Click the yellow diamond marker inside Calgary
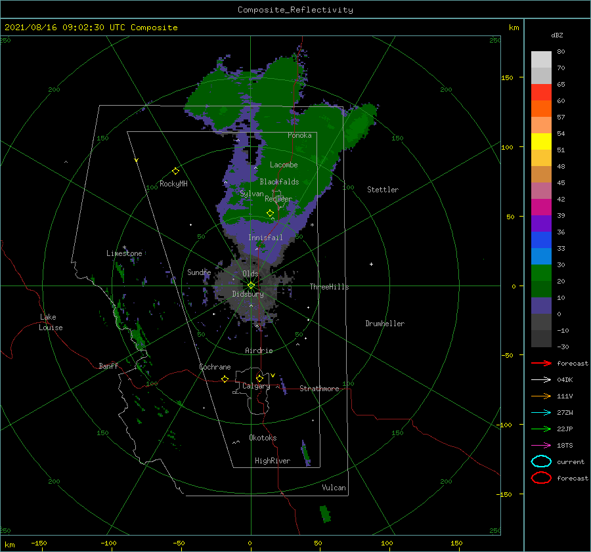The width and height of the screenshot is (591, 552). [x=259, y=378]
